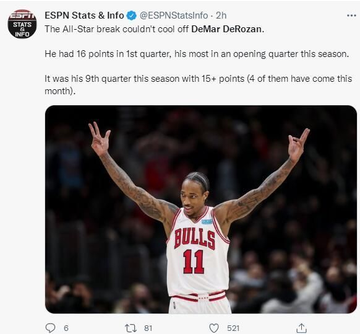Open the ESPN Stats & Info profile avatar

tap(22, 24)
